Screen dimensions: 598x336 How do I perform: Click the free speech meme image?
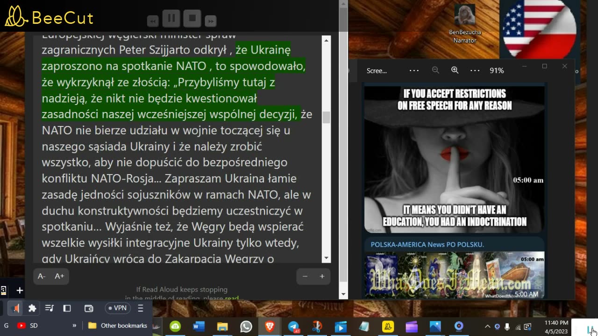tap(455, 159)
